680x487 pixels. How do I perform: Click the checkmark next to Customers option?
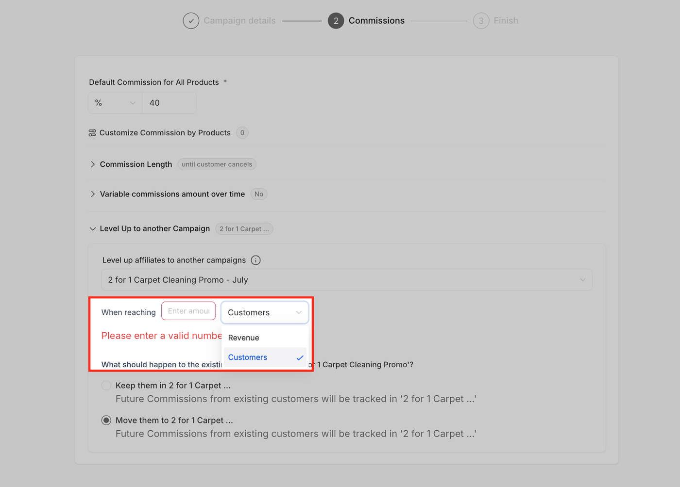click(300, 358)
